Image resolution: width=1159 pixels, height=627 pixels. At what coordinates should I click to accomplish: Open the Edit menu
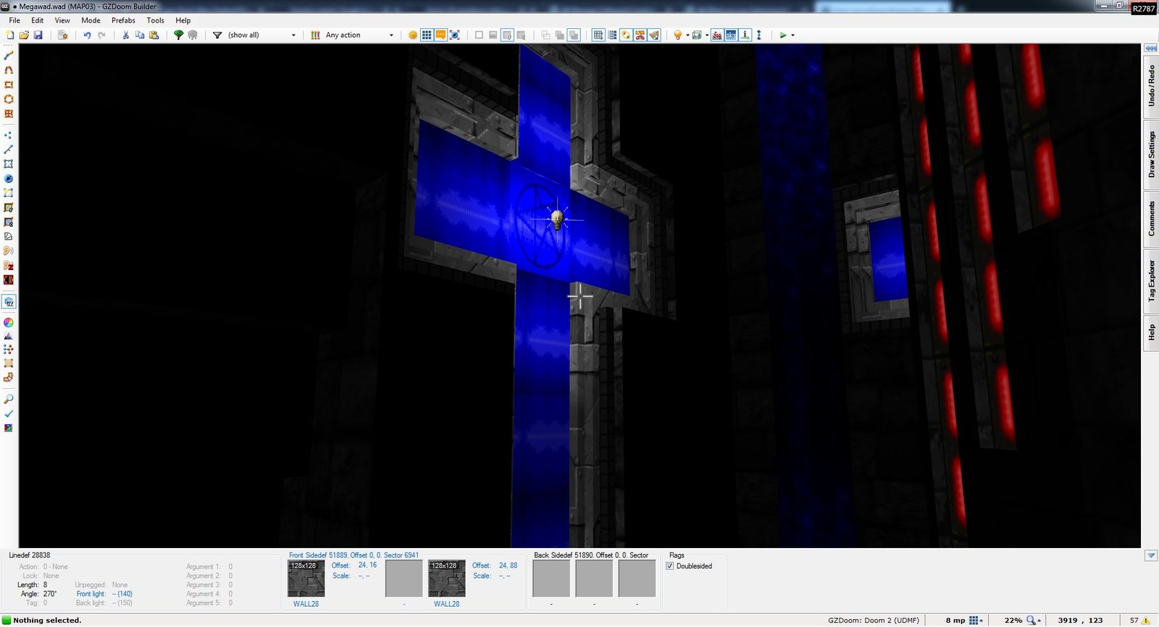tap(37, 20)
